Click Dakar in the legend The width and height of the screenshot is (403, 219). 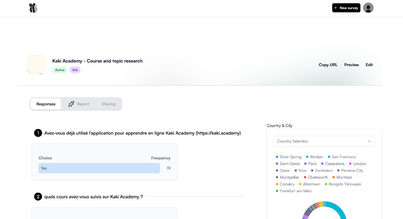283,170
